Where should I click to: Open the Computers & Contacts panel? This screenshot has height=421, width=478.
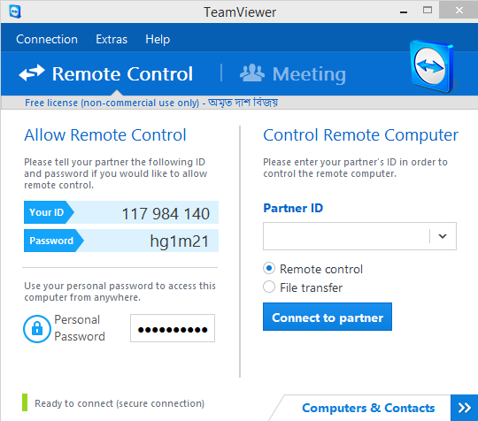click(x=368, y=408)
